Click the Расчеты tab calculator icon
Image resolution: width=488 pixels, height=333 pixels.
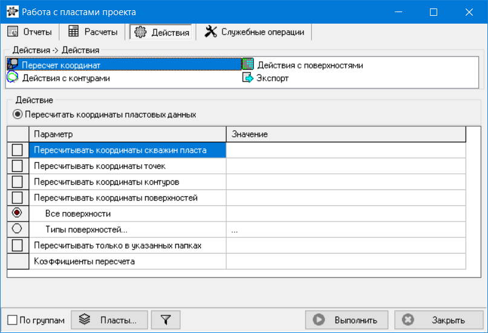(73, 31)
